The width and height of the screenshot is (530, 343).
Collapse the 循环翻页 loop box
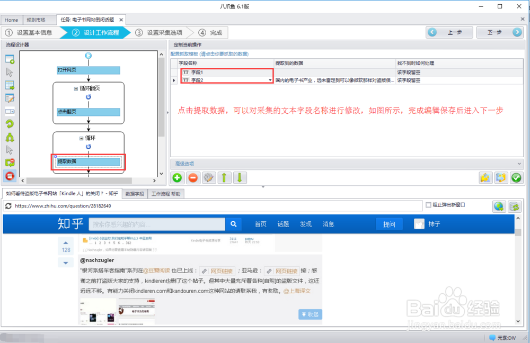tap(76, 88)
